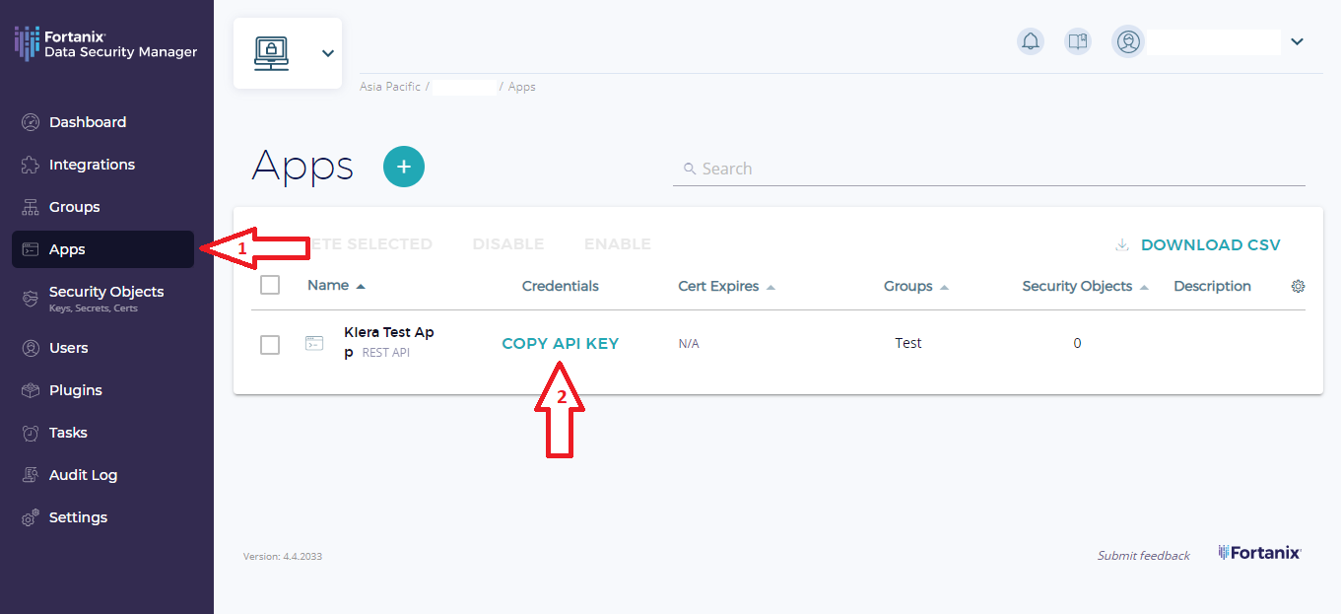The image size is (1341, 614).
Task: Open the Plugins page
Action: pyautogui.click(x=76, y=390)
